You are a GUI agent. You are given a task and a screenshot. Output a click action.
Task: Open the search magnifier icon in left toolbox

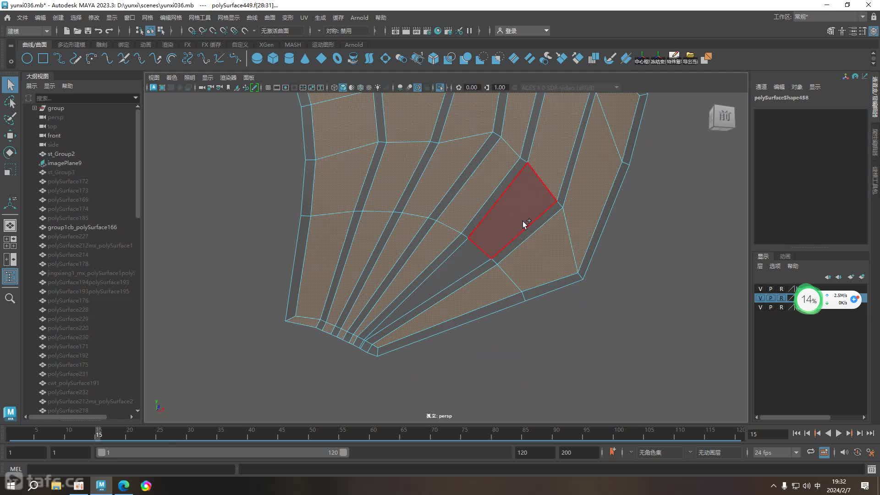pyautogui.click(x=10, y=298)
